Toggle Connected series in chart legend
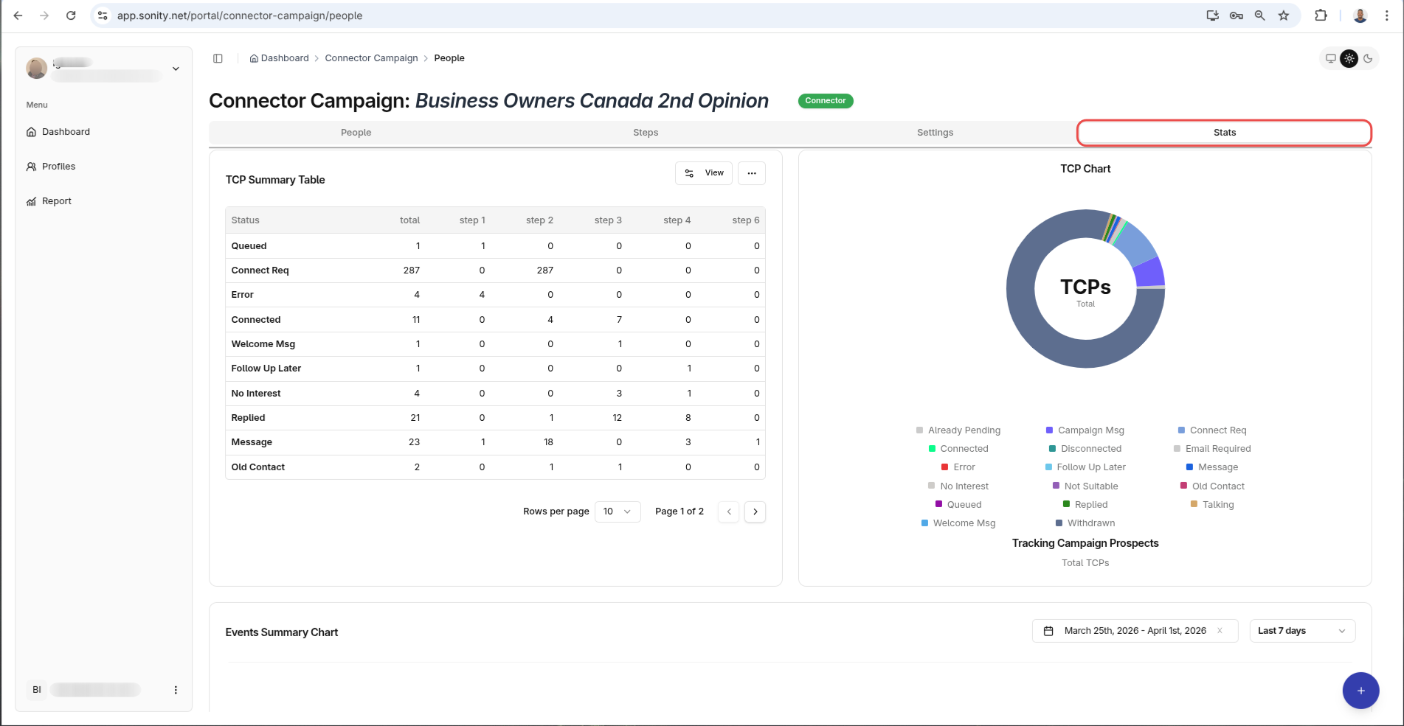Screen dimensions: 1404x726 pos(958,449)
